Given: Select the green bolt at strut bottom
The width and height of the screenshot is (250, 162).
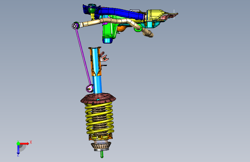Looking at the screenshot, I should 102,154.
